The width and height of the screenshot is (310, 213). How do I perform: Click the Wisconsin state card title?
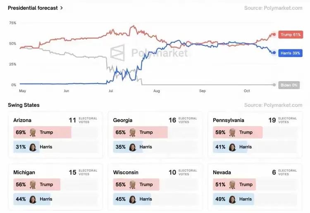point(126,172)
